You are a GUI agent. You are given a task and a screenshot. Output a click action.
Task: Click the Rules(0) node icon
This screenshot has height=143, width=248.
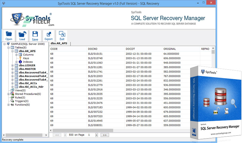coord(12,97)
